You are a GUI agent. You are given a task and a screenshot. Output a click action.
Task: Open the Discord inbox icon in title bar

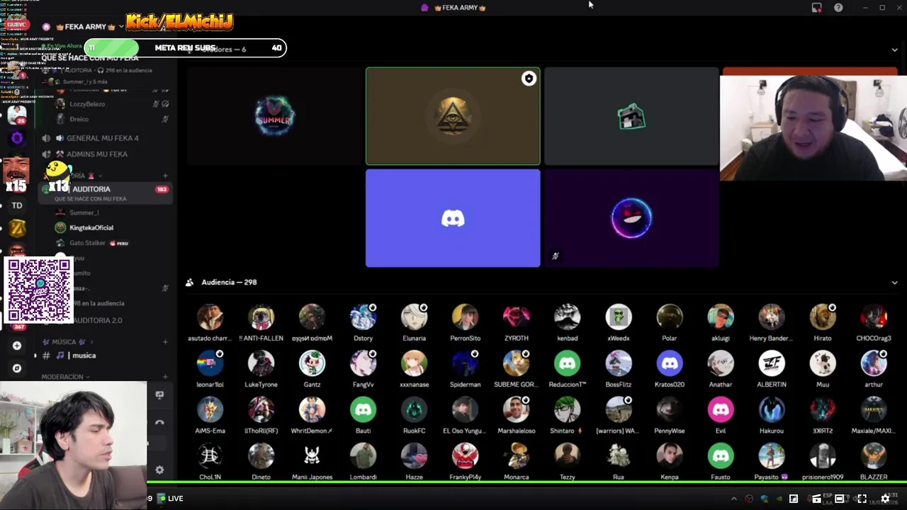(x=817, y=8)
